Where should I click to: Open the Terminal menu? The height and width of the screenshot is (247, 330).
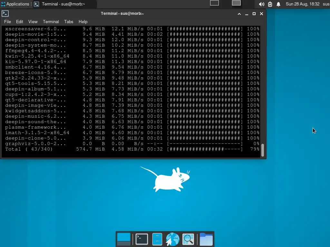point(51,22)
